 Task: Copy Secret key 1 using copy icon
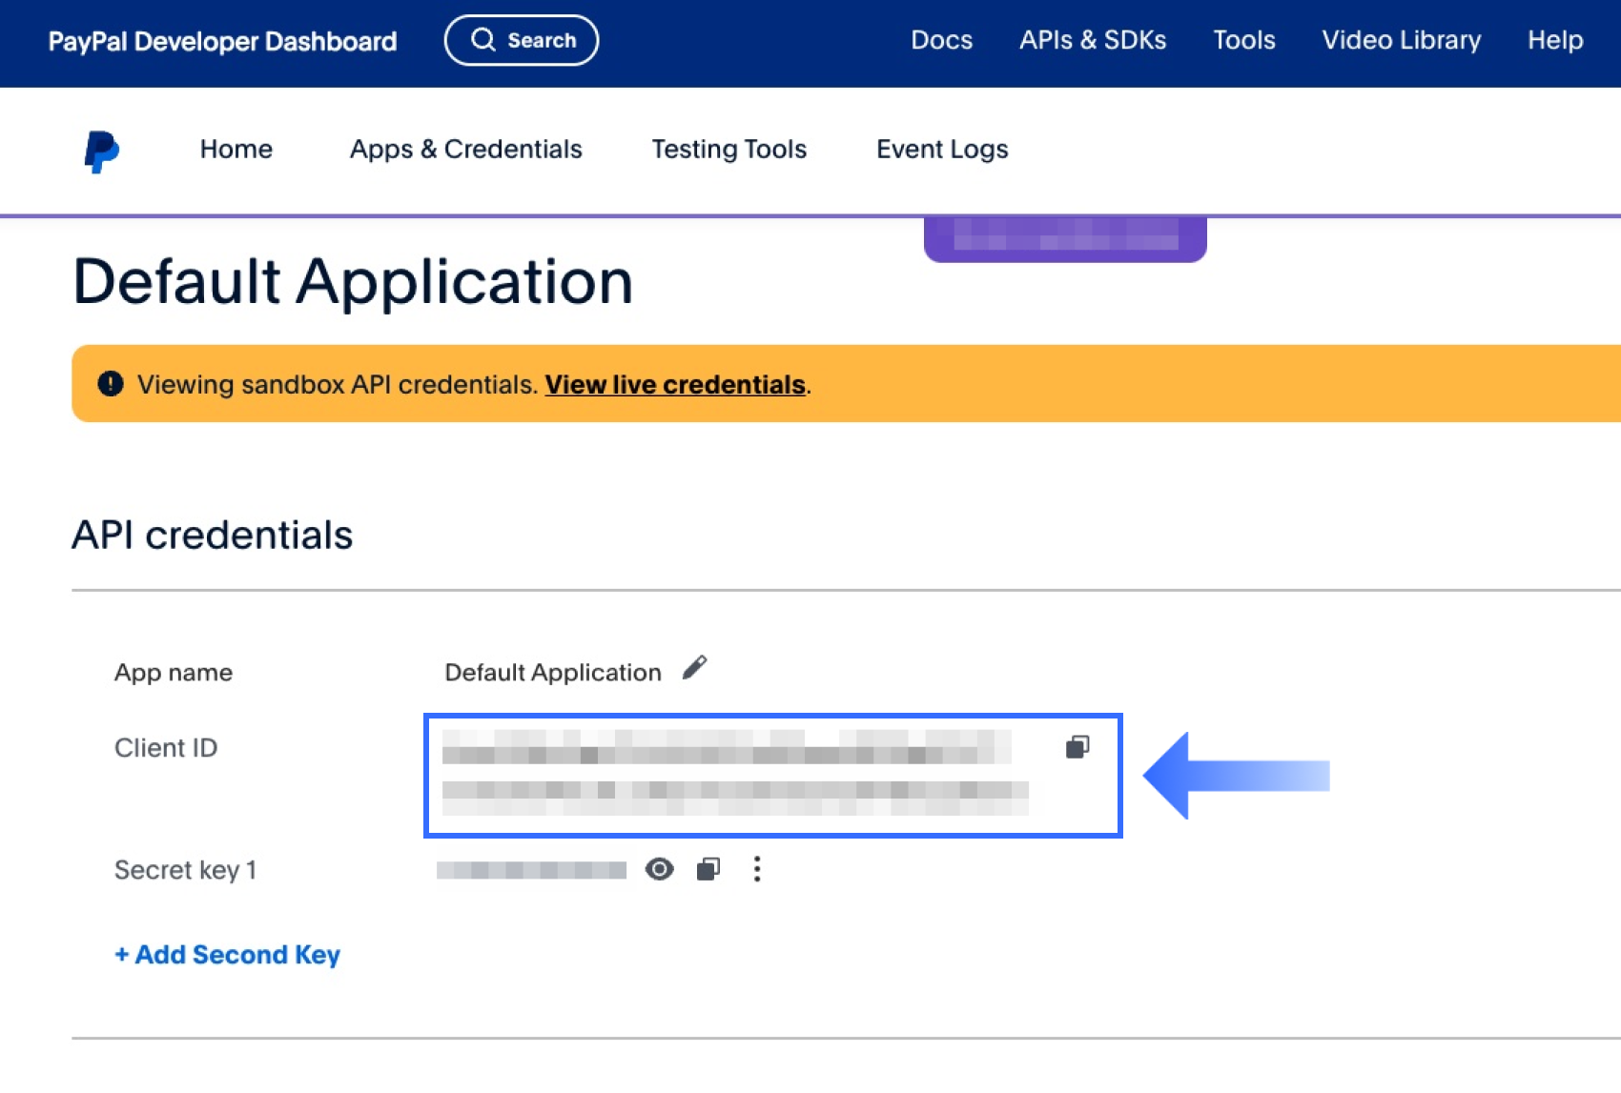[708, 869]
